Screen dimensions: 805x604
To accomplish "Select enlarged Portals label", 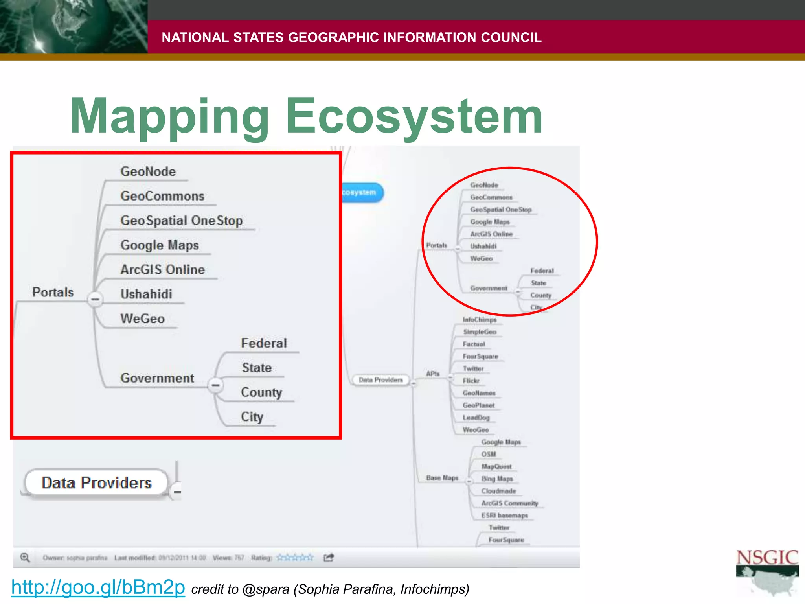I will (x=53, y=292).
